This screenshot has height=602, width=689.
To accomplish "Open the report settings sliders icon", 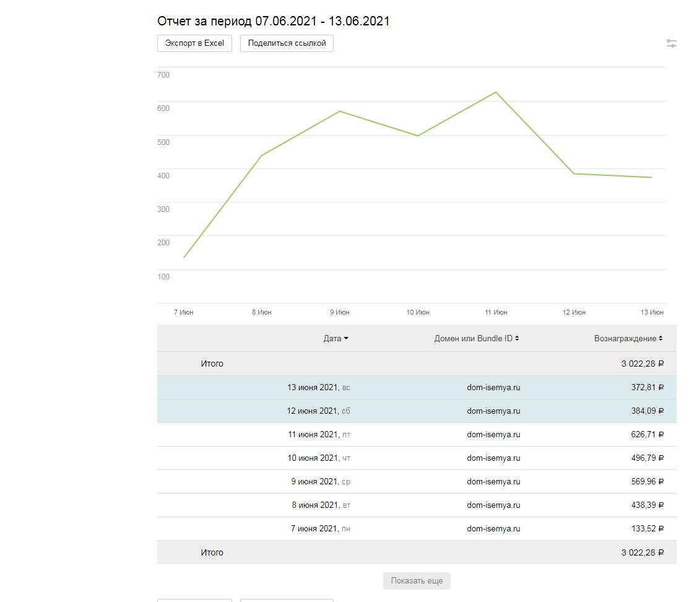I will [x=671, y=43].
